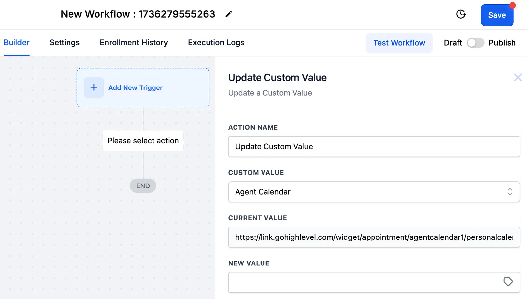Open the Agent Calendar select box
This screenshot has height=299, width=527.
pos(374,192)
